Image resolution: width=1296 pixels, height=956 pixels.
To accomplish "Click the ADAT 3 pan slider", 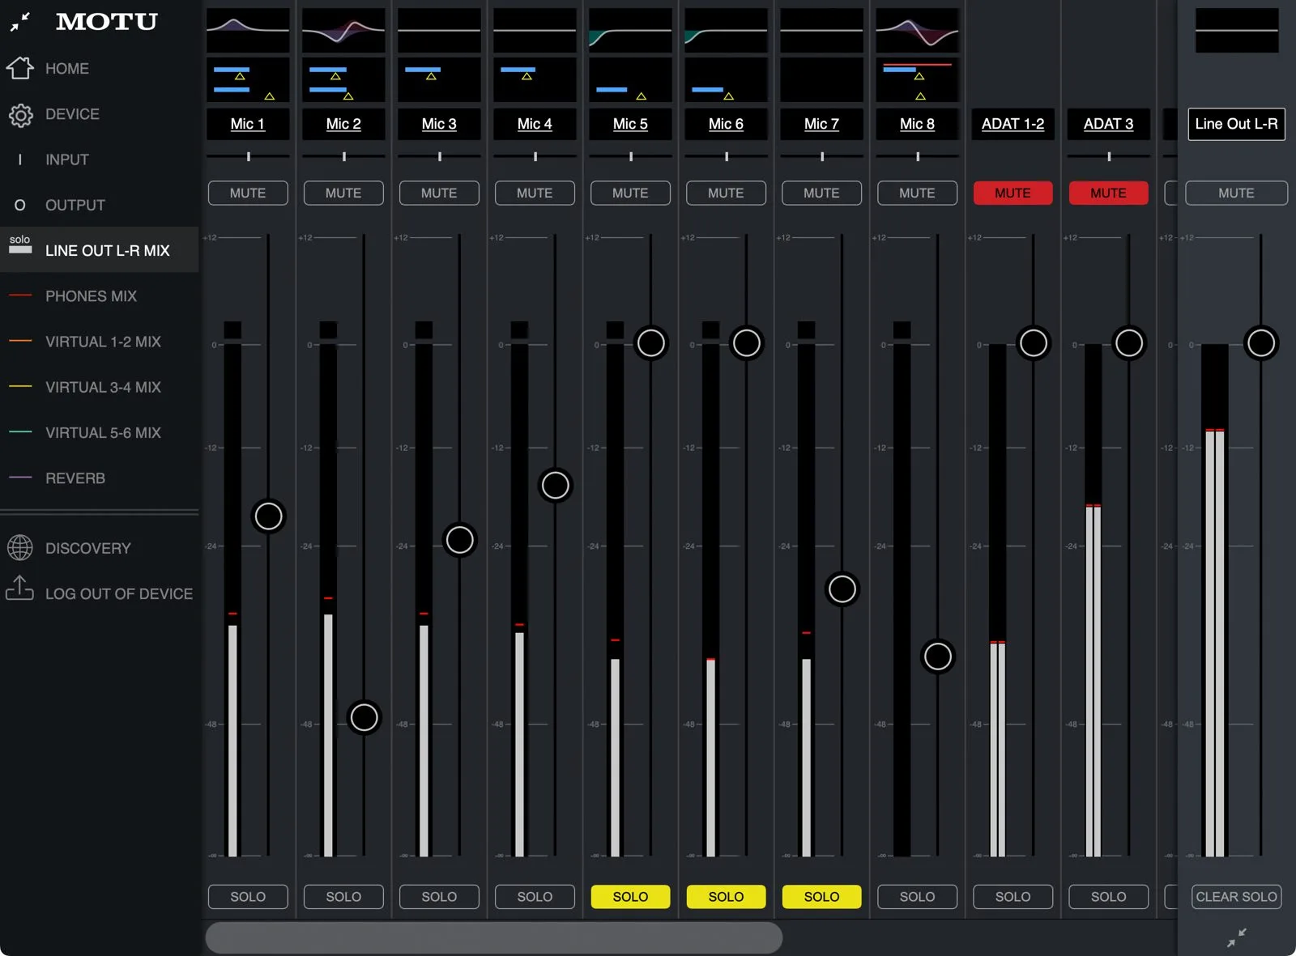I will tap(1108, 156).
